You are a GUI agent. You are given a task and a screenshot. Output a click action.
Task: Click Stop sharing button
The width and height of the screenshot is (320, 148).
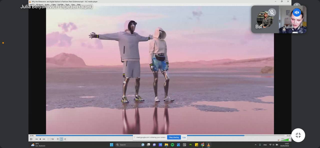pyautogui.click(x=174, y=137)
